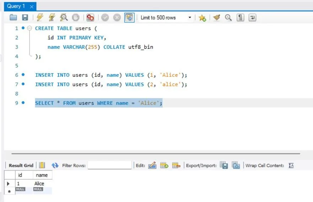
Task: Close the Query 1 tab
Action: pyautogui.click(x=32, y=7)
